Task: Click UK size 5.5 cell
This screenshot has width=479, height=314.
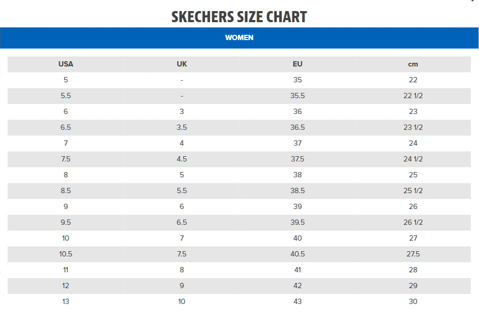Action: coord(181,191)
